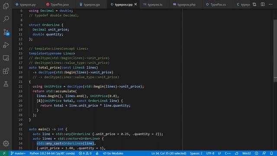Click '// typedef double Decimal;' comment

pyautogui.click(x=54, y=16)
